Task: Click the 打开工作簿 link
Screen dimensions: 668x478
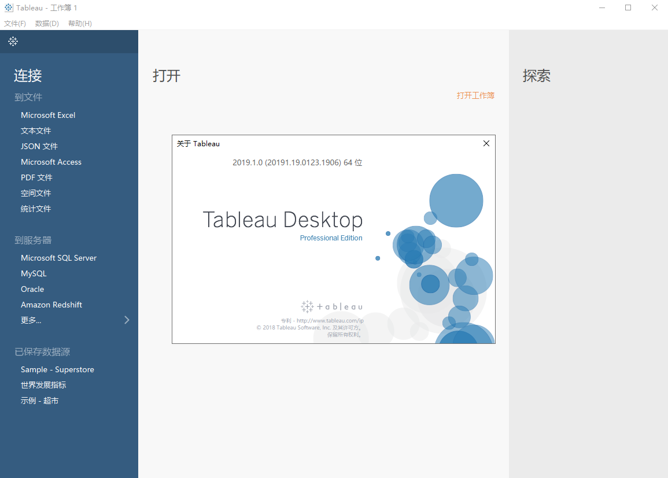Action: point(476,95)
